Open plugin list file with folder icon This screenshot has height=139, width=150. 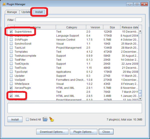(x=45, y=119)
